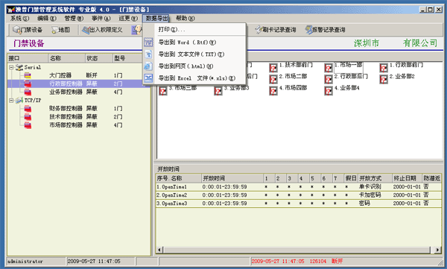Select door icon 4.业务部4
The height and width of the screenshot is (269, 447).
329,91
